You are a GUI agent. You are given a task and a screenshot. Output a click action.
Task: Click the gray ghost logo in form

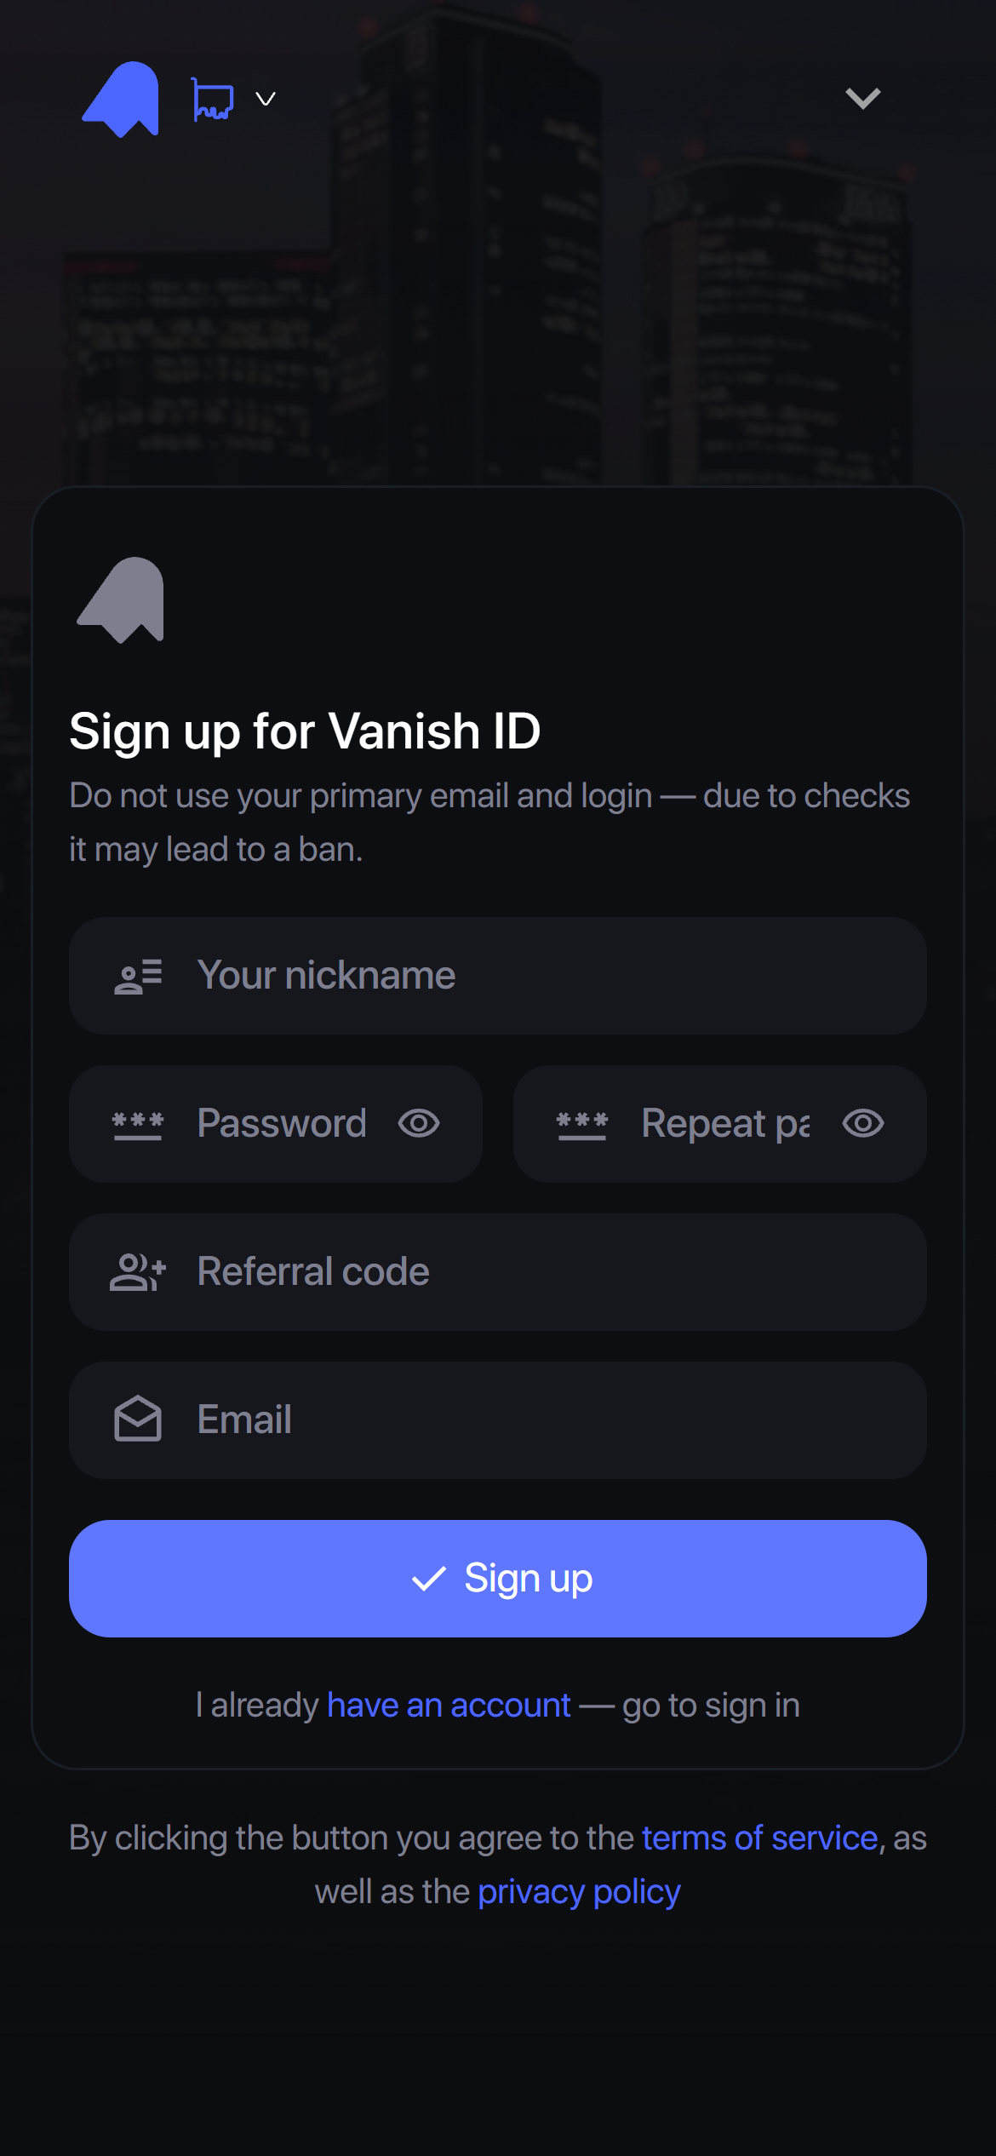point(121,600)
